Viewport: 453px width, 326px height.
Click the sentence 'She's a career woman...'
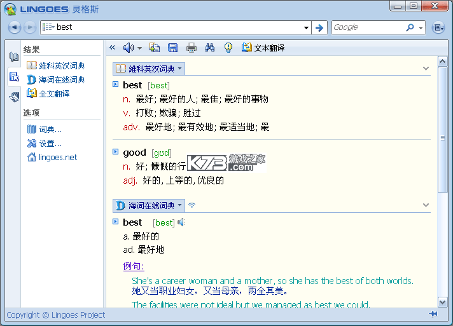point(272,281)
